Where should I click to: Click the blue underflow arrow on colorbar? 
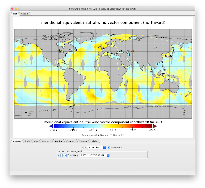click(x=51, y=126)
